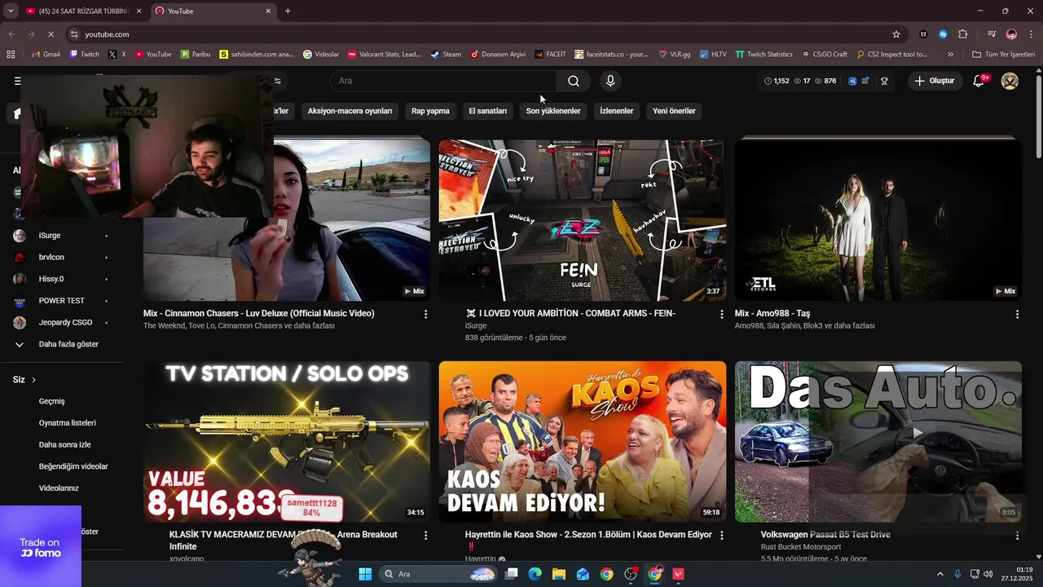Open Beğendiğim videolar in the sidebar

(x=73, y=466)
